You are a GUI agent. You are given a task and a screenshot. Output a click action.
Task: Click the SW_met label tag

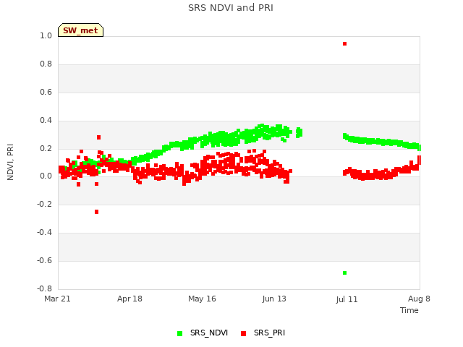80,30
